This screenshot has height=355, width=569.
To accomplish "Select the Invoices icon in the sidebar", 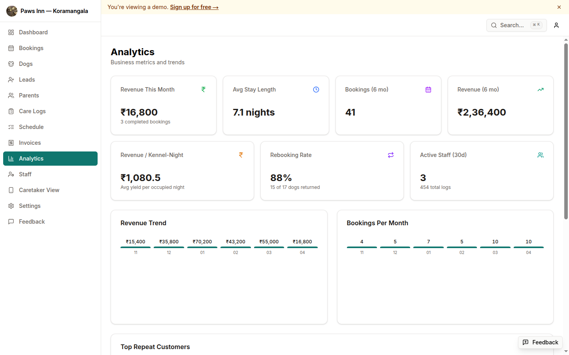I will tap(11, 142).
